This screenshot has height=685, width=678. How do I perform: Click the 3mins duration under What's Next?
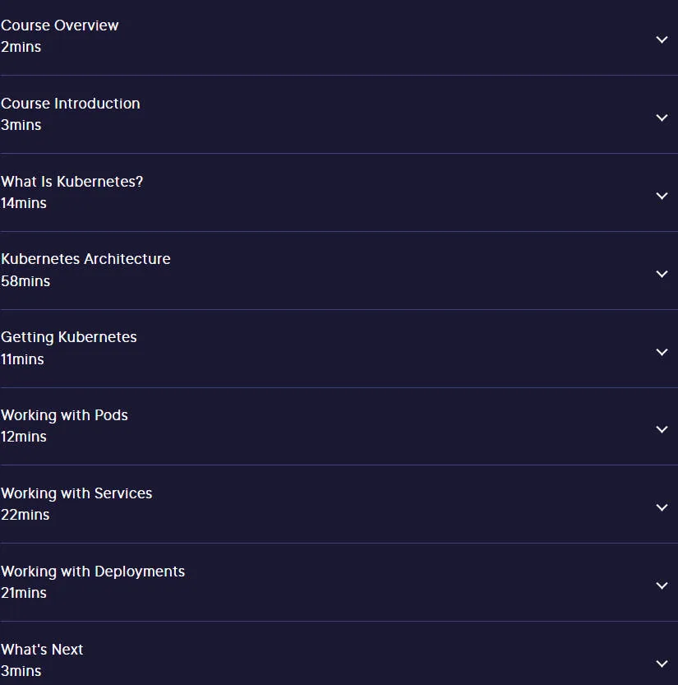21,671
